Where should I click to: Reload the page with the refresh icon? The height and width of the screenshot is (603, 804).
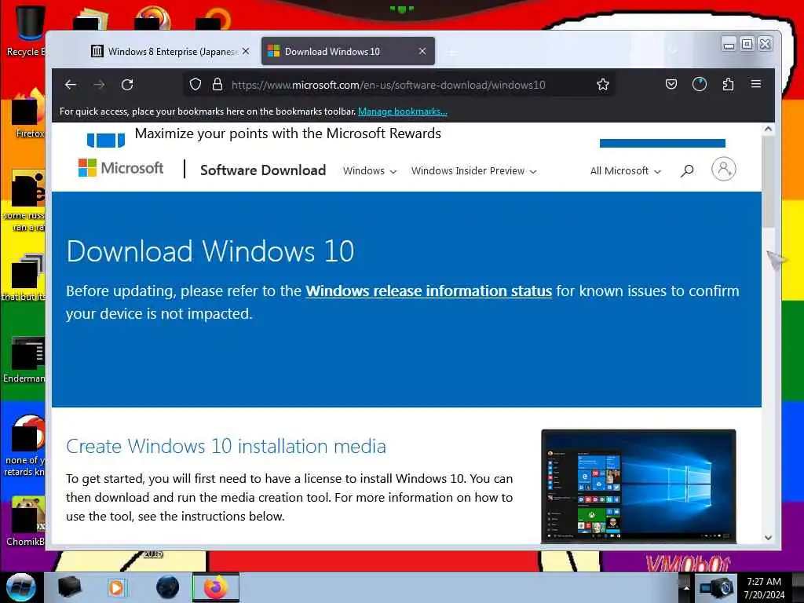(127, 85)
